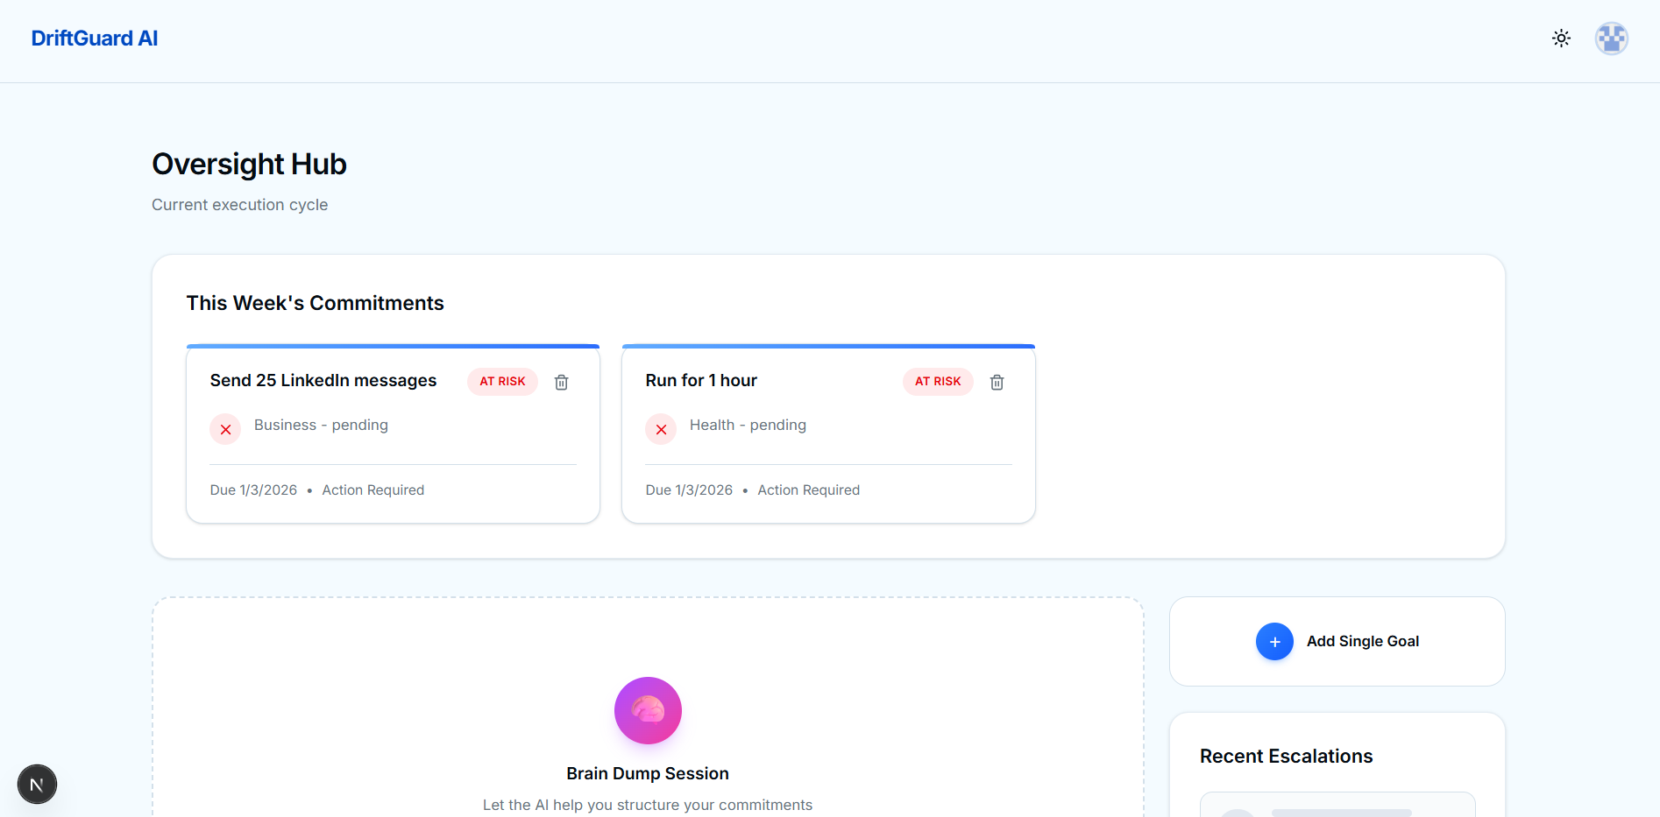Select the Health - pending label

(x=748, y=425)
